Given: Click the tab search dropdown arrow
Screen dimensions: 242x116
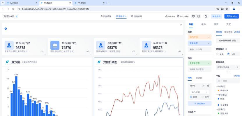Looking at the screenshot, I should [x=3, y=3].
